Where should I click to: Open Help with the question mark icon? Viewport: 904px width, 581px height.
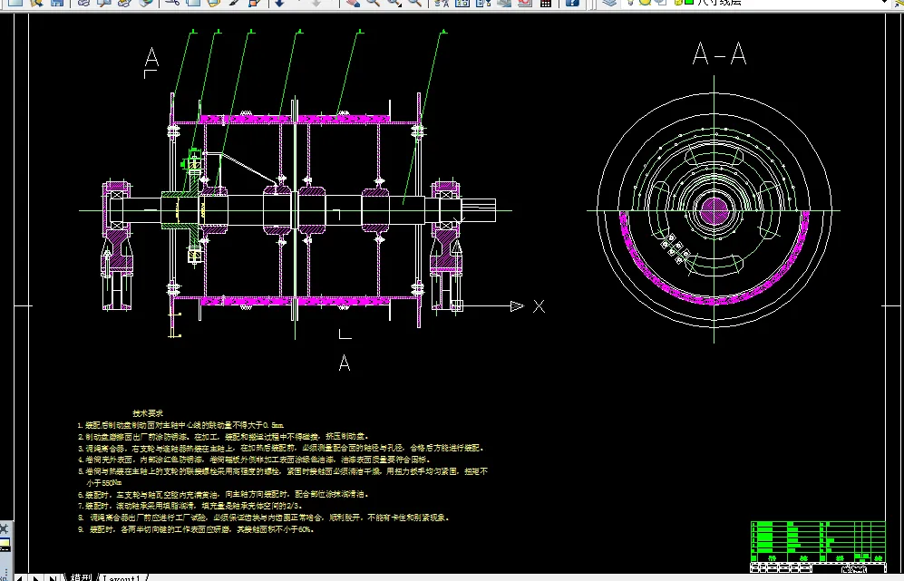[x=572, y=3]
